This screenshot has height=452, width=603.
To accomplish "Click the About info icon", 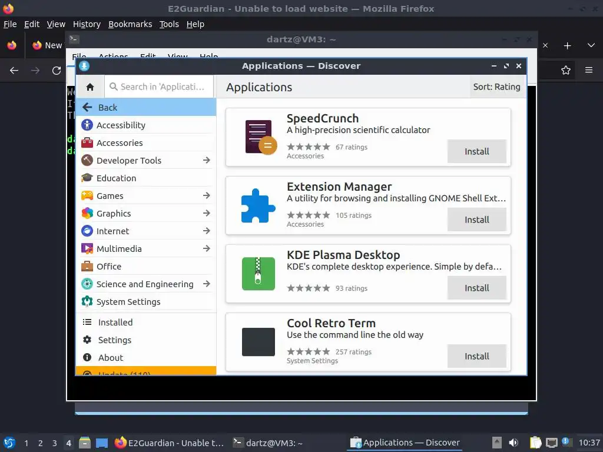I will click(x=87, y=357).
